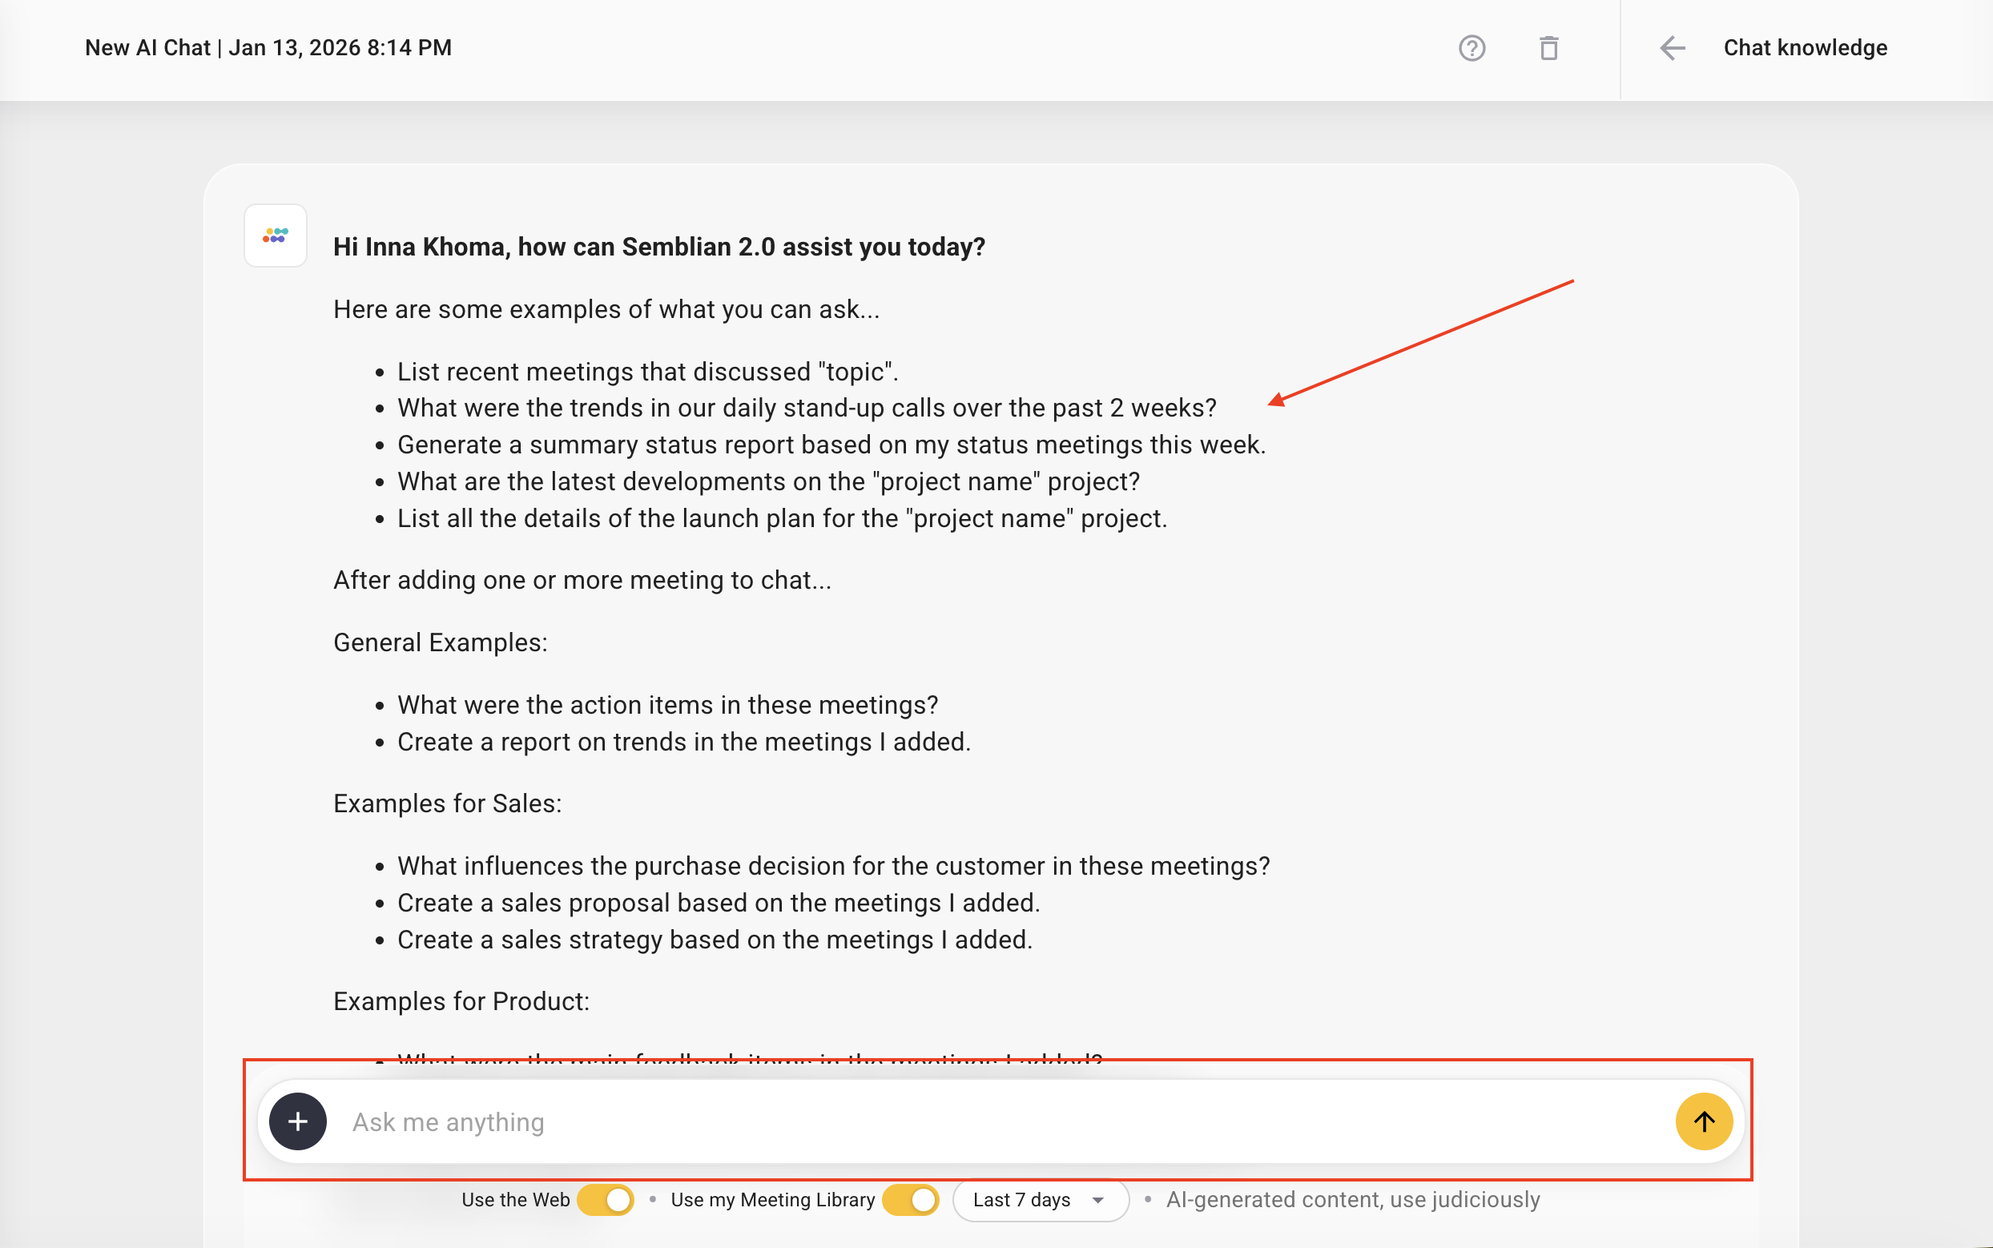This screenshot has height=1248, width=1993.
Task: Click the Semblian logo avatar
Action: (276, 236)
